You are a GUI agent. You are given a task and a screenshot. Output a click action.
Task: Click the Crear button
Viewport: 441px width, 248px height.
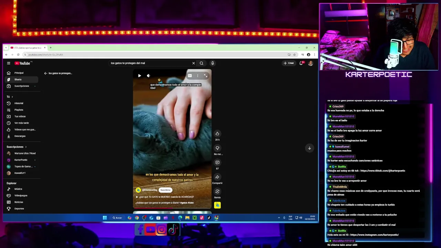(289, 63)
